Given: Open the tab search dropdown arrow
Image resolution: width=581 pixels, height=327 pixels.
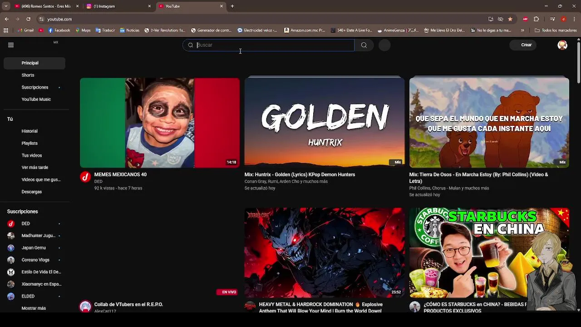Looking at the screenshot, I should [x=6, y=6].
